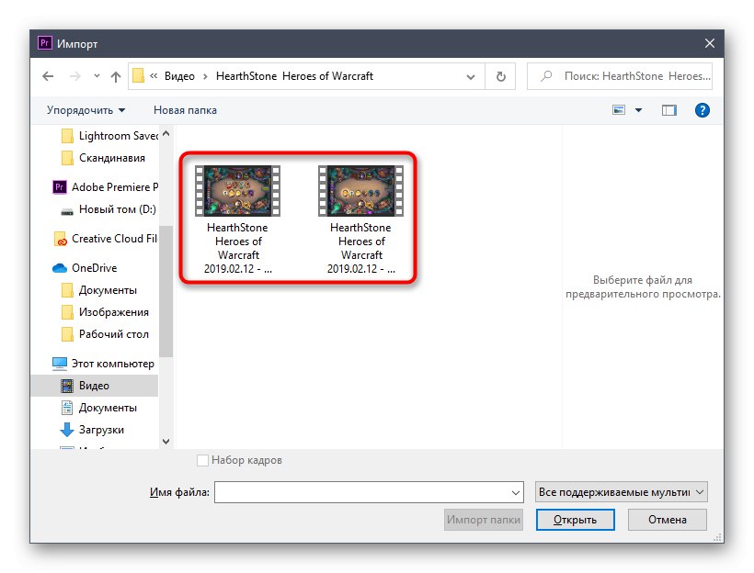Expand address bar history dropdown
The image size is (754, 573).
pyautogui.click(x=470, y=76)
